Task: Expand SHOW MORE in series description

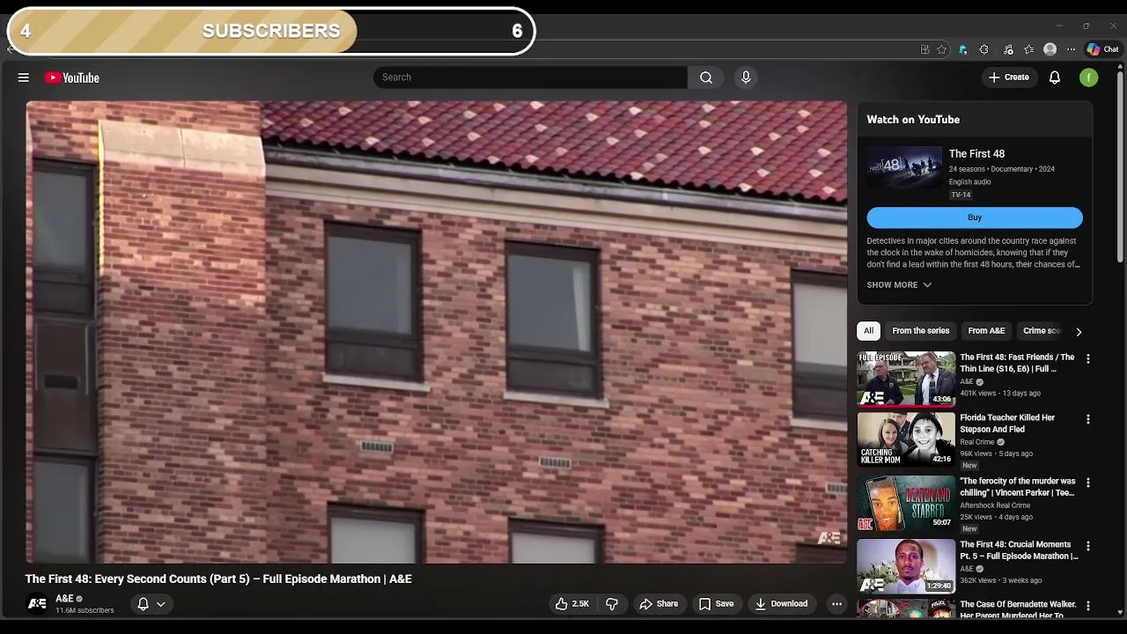Action: click(x=899, y=285)
